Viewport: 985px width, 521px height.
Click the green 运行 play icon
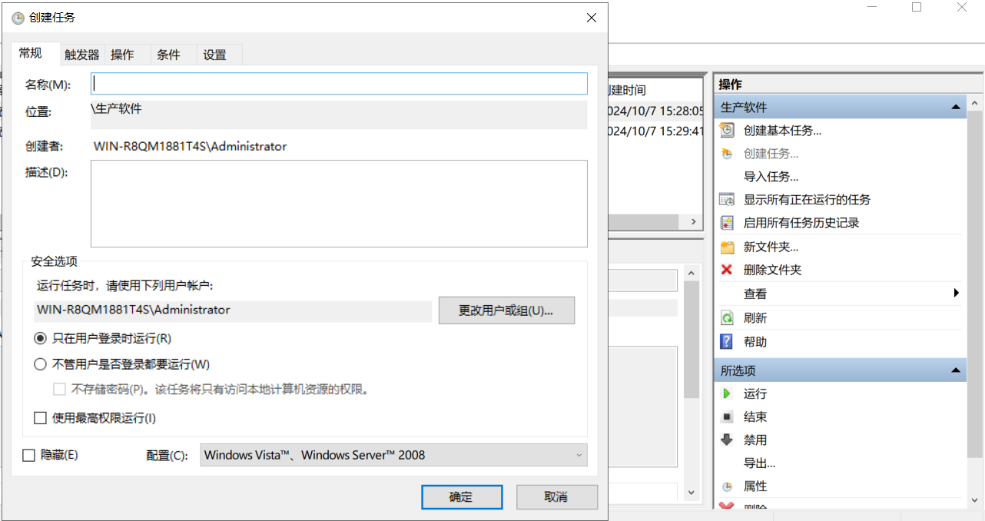click(x=727, y=393)
